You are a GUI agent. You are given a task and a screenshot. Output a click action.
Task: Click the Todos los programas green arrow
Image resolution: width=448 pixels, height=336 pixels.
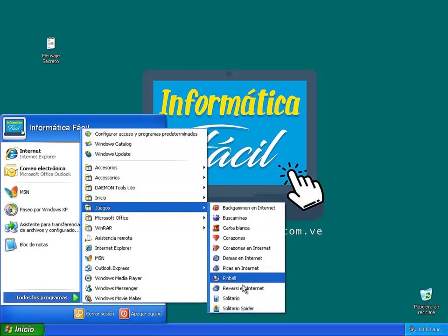[x=76, y=297]
